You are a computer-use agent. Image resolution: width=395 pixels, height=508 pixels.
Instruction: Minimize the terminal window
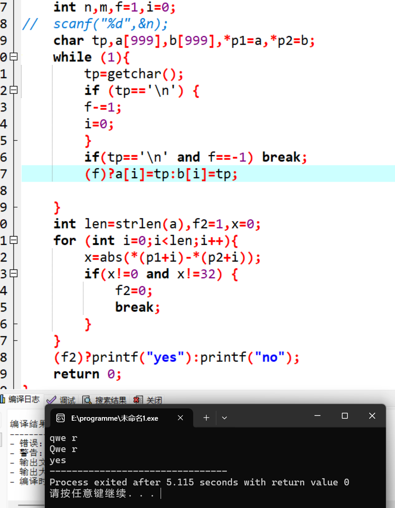(x=317, y=416)
